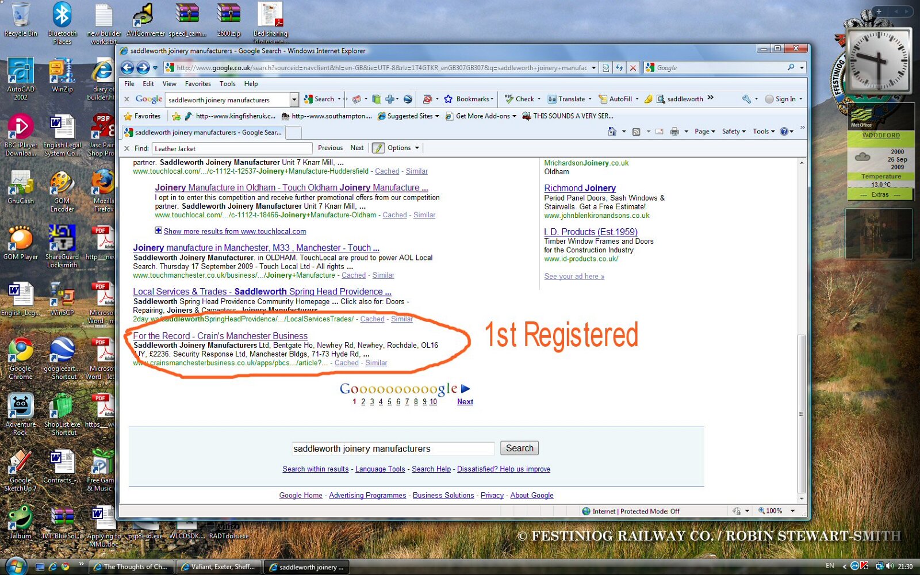Click the browser Back arrow button
The width and height of the screenshot is (920, 575).
tap(127, 68)
